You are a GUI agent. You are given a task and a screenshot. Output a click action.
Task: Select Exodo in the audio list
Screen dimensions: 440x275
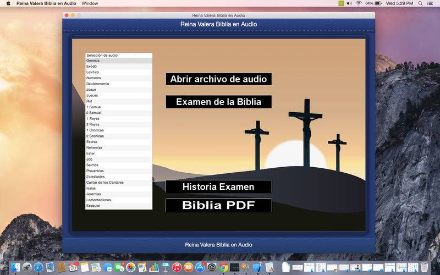click(x=119, y=67)
